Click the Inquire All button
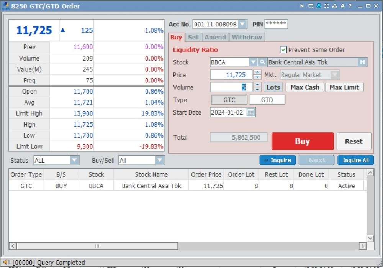The width and height of the screenshot is (383, 268). [x=355, y=160]
